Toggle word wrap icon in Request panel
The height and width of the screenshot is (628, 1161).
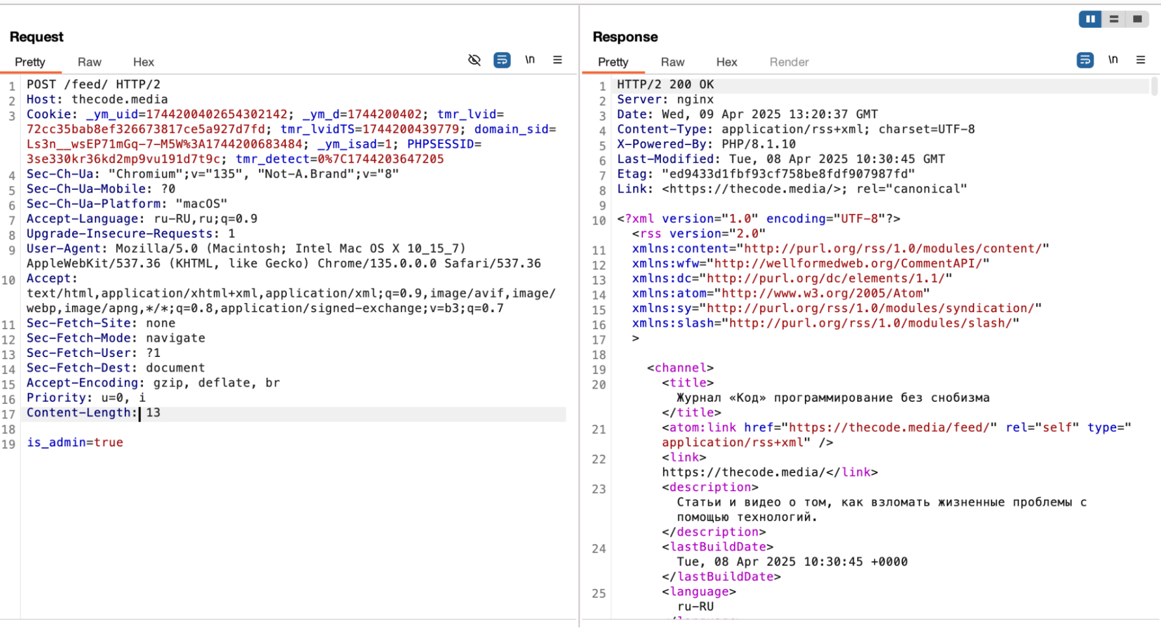click(502, 60)
